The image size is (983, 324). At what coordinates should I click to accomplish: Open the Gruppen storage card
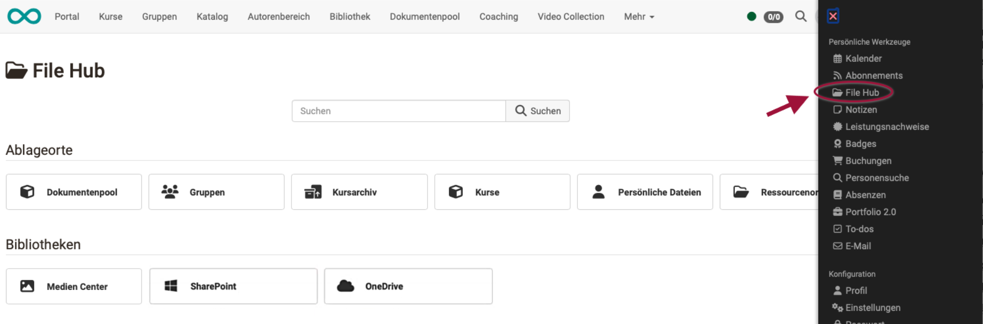click(216, 192)
